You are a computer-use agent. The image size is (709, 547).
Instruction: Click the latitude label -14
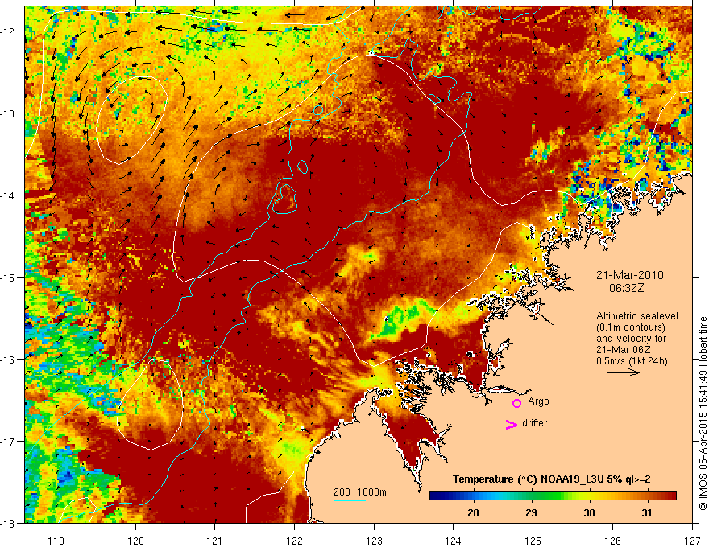9,195
